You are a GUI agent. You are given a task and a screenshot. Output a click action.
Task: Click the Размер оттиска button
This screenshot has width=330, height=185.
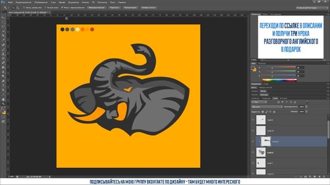pos(148,8)
